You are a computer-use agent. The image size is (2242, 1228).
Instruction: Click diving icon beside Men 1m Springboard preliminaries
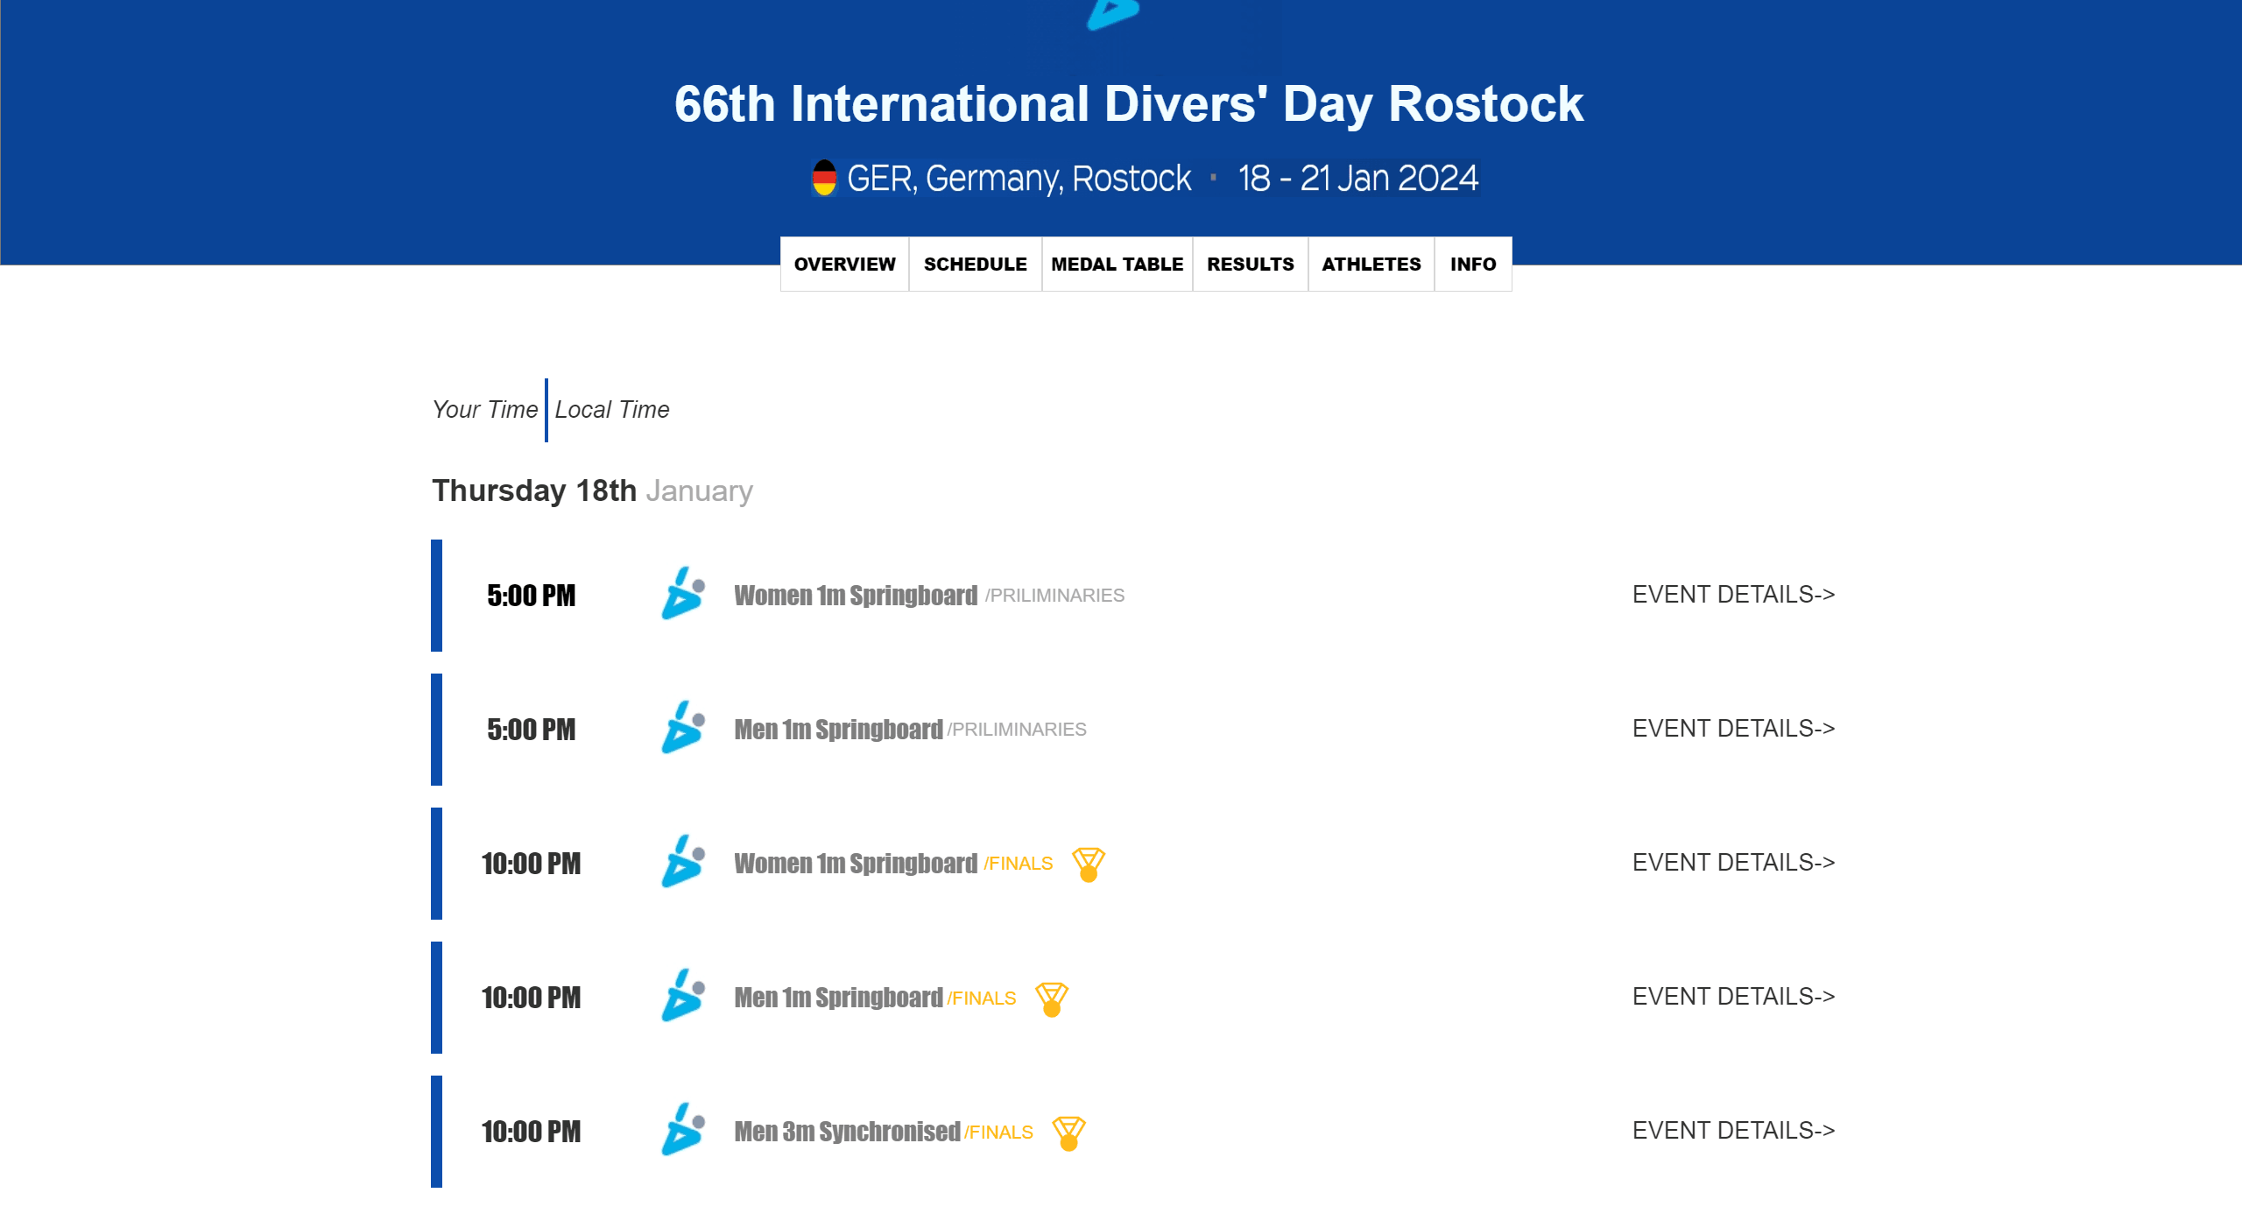(x=683, y=729)
